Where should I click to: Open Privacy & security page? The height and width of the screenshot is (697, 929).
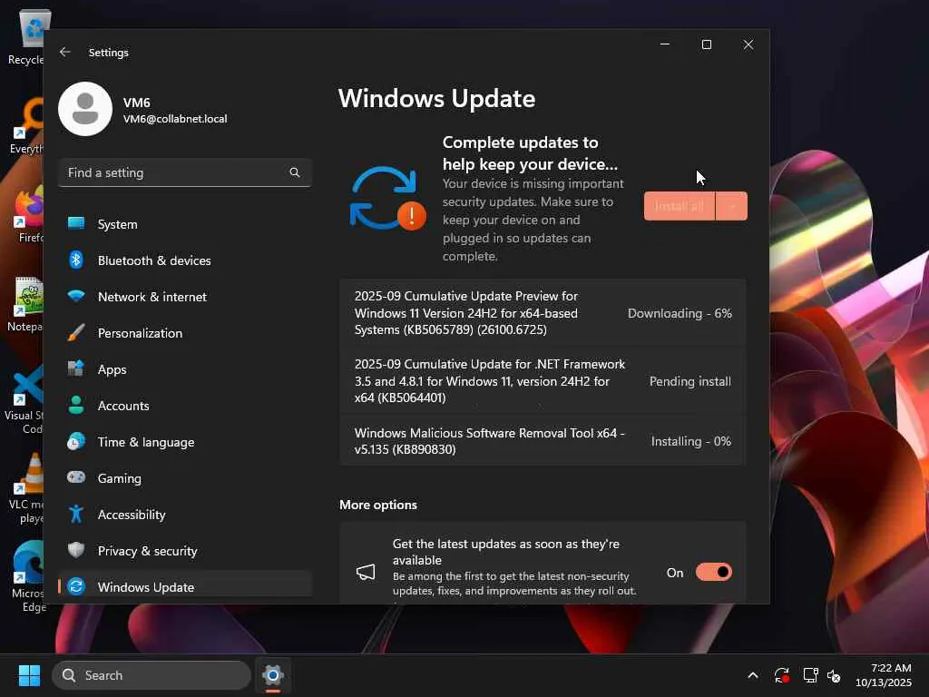tap(185, 551)
